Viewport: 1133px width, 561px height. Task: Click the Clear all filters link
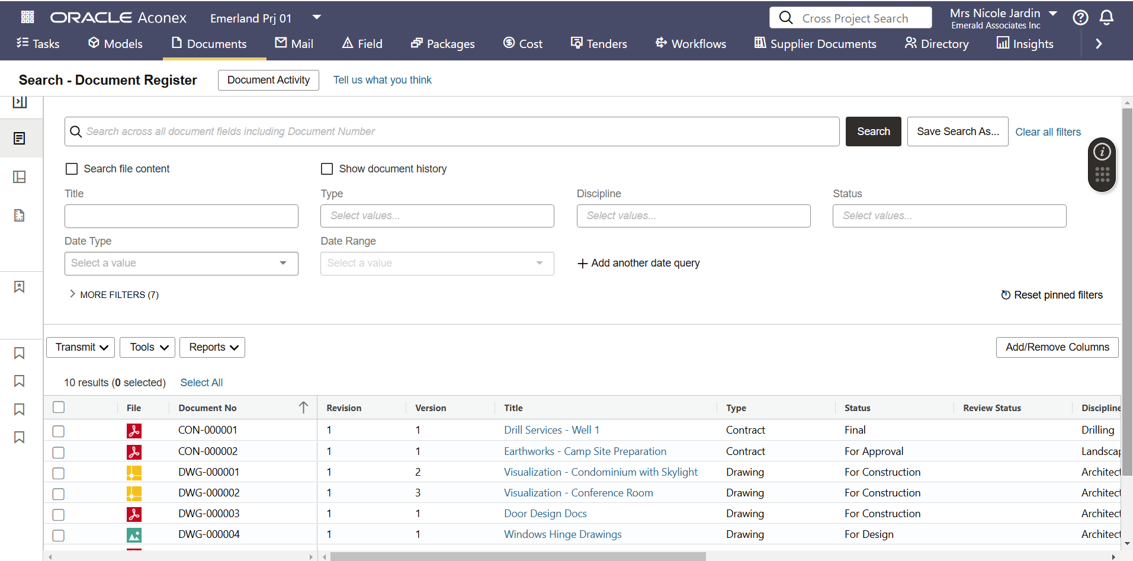[x=1048, y=132]
